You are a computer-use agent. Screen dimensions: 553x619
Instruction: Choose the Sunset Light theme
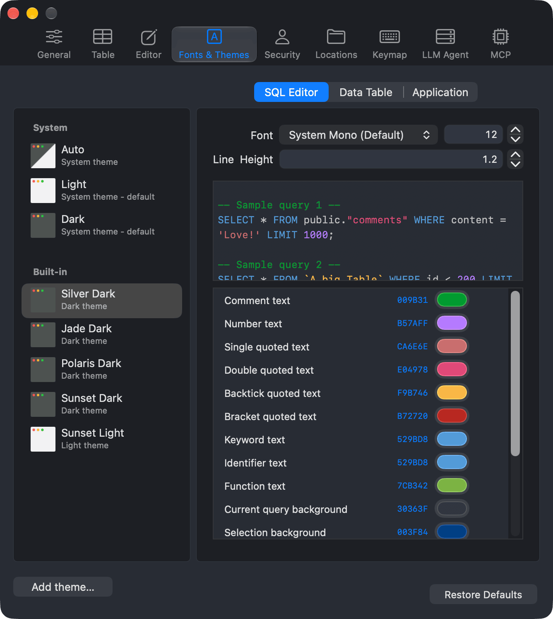(x=102, y=440)
